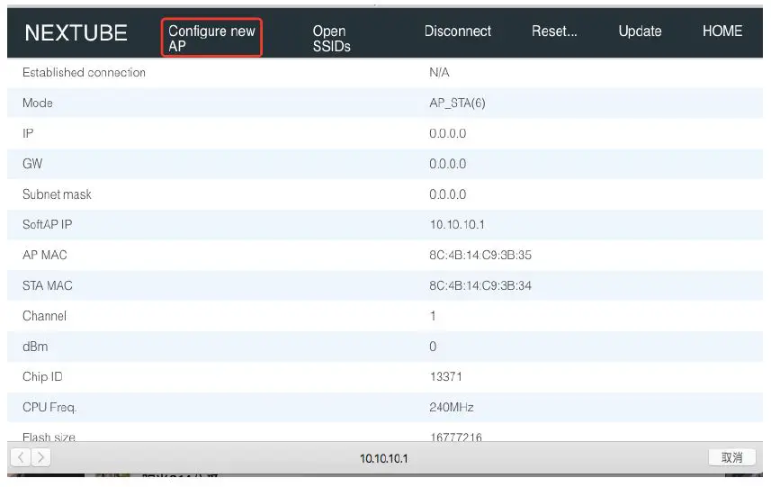Select the Channel row label

pyautogui.click(x=44, y=316)
